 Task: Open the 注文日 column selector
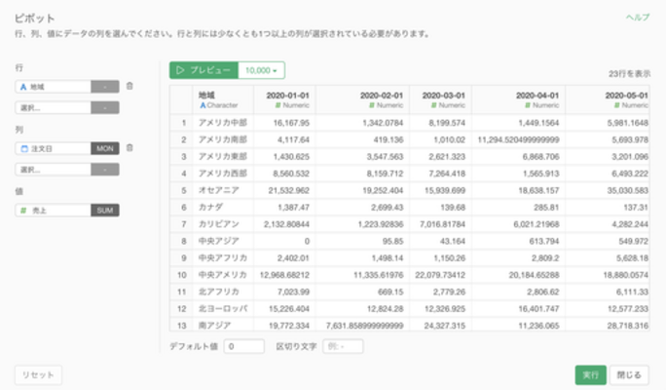pos(52,148)
